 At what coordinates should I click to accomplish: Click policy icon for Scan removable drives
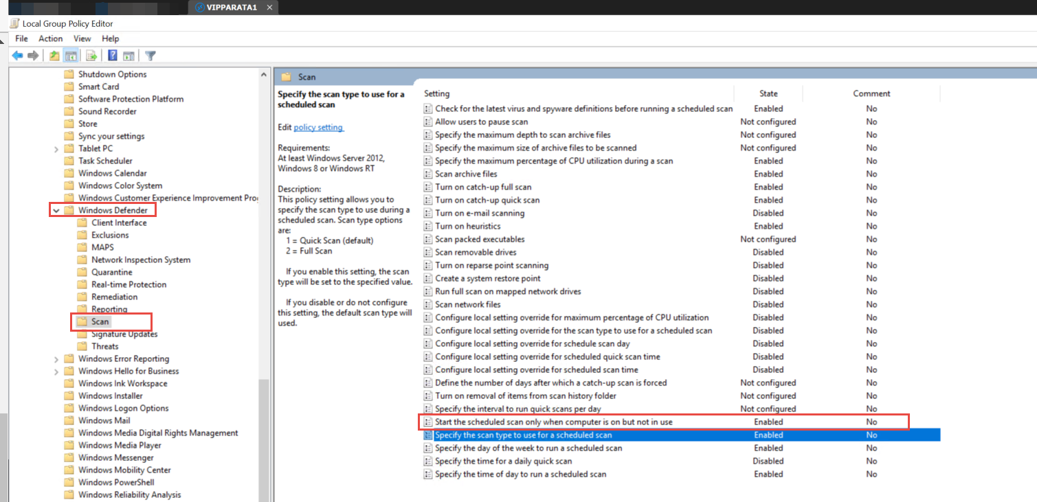pos(428,252)
